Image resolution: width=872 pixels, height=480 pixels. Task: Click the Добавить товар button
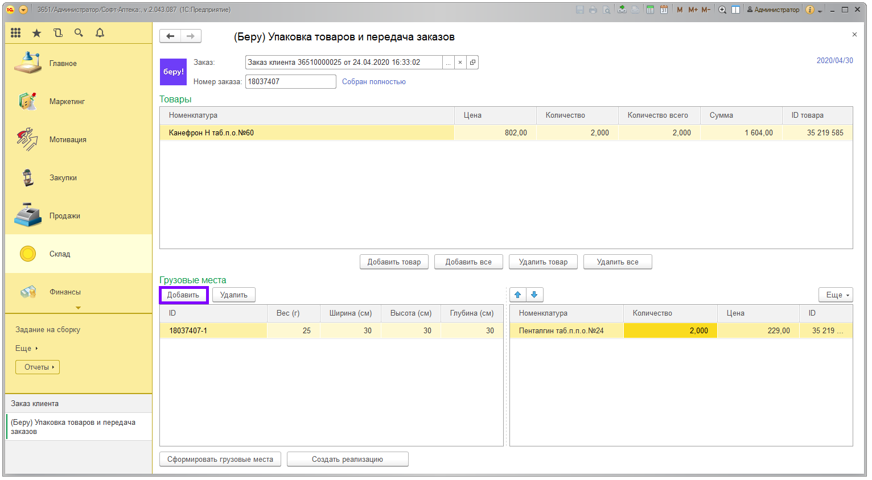[394, 262]
